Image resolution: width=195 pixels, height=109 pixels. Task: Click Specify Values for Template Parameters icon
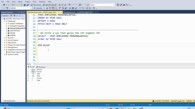coord(94,8)
